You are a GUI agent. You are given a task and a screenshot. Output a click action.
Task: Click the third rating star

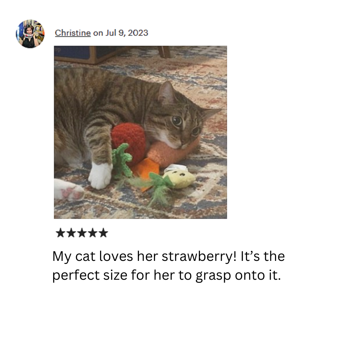tap(82, 233)
